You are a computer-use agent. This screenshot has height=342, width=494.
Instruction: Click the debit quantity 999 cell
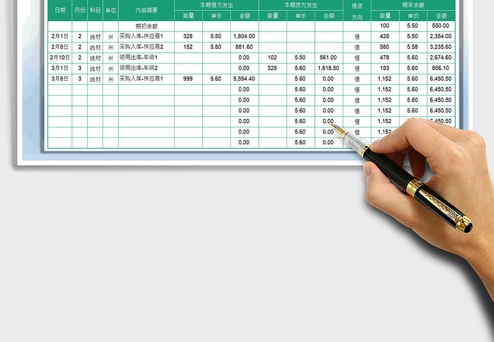[x=188, y=79]
